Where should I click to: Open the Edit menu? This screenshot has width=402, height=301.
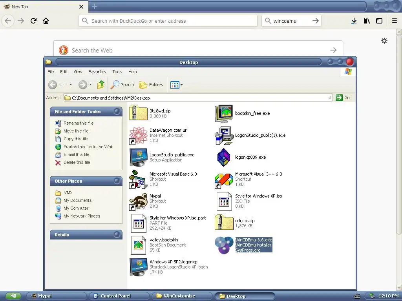click(x=64, y=72)
